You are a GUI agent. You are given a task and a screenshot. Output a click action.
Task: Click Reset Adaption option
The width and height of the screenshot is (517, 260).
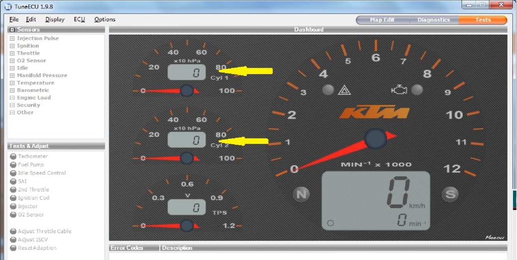point(37,248)
